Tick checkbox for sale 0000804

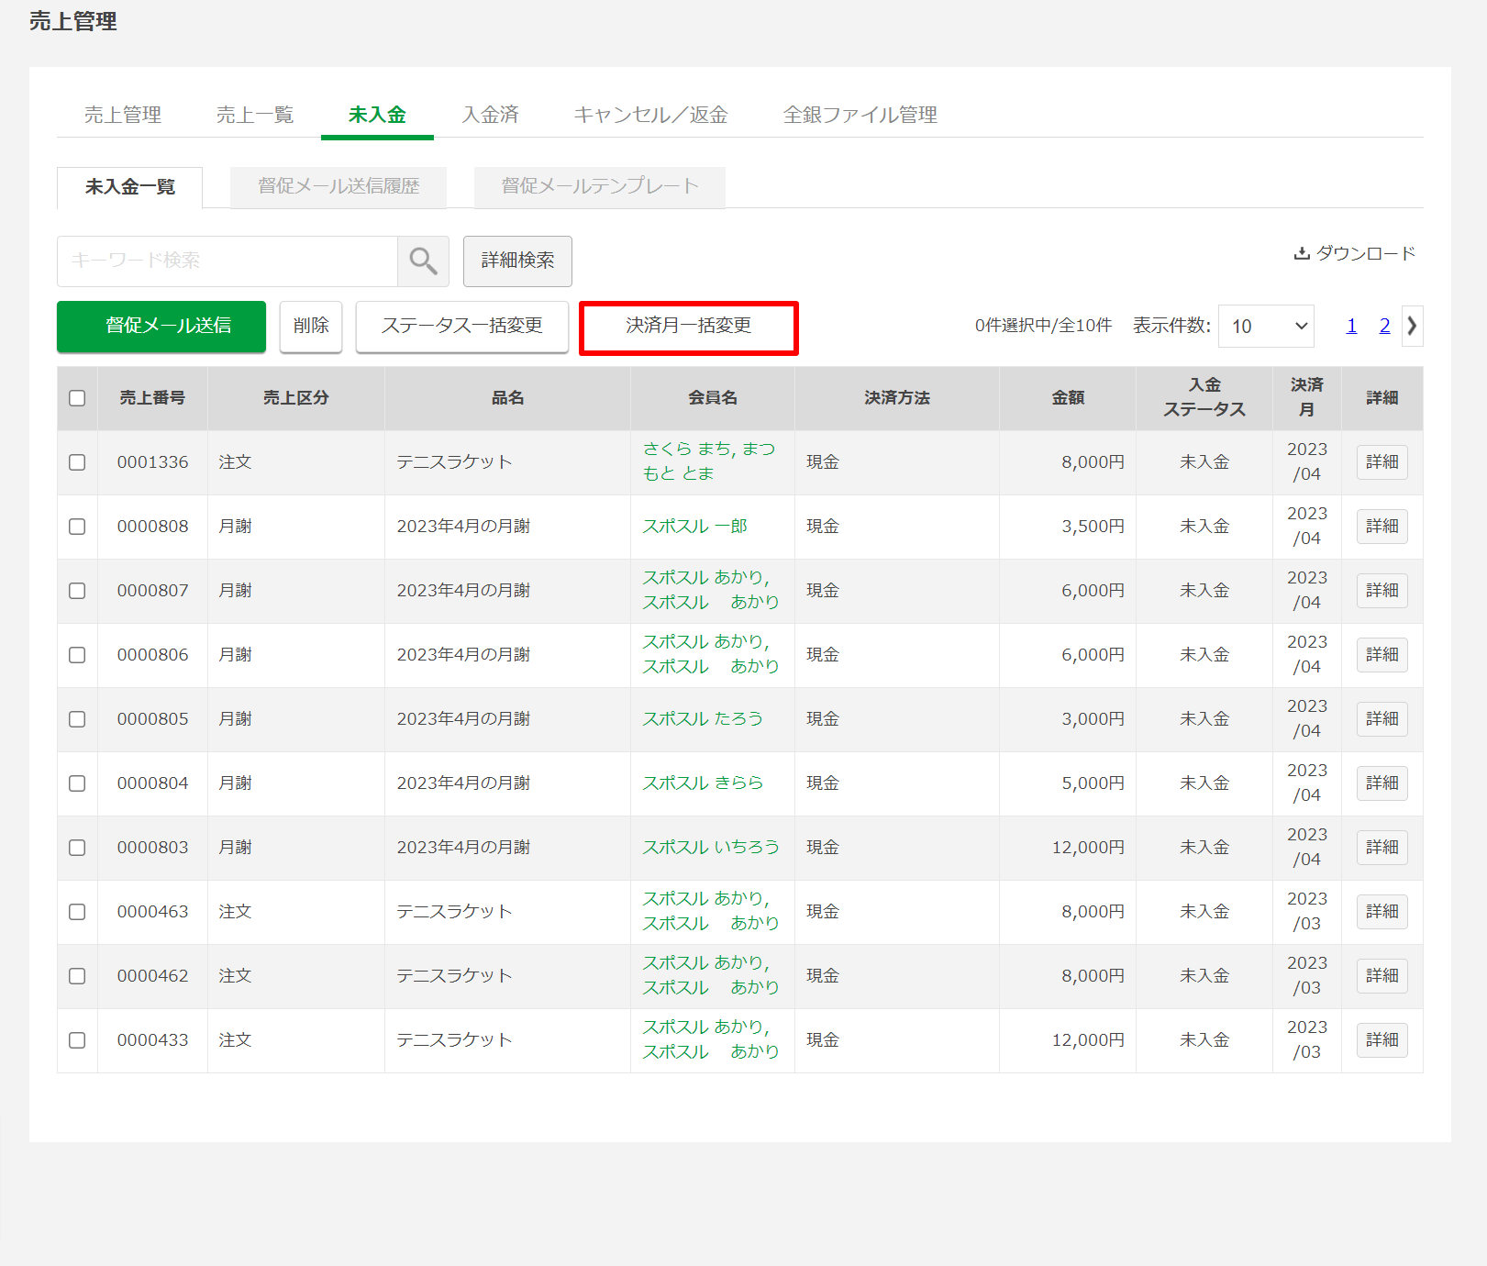click(77, 783)
